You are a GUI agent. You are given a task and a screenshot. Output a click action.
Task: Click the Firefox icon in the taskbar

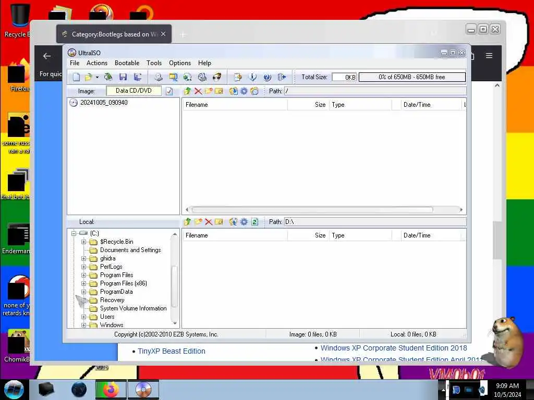[111, 390]
